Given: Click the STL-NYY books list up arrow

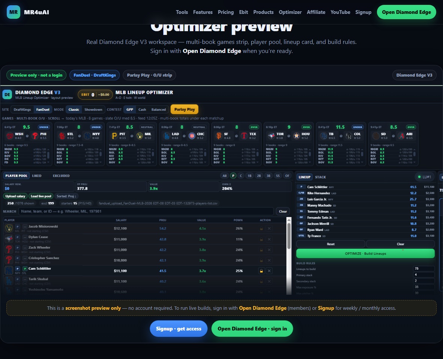Looking at the screenshot, I should (x=101, y=149).
